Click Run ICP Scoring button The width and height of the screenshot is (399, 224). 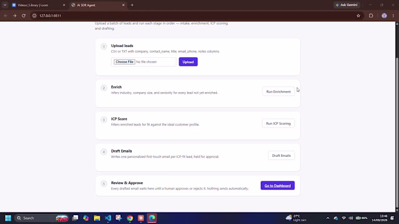coord(278,123)
